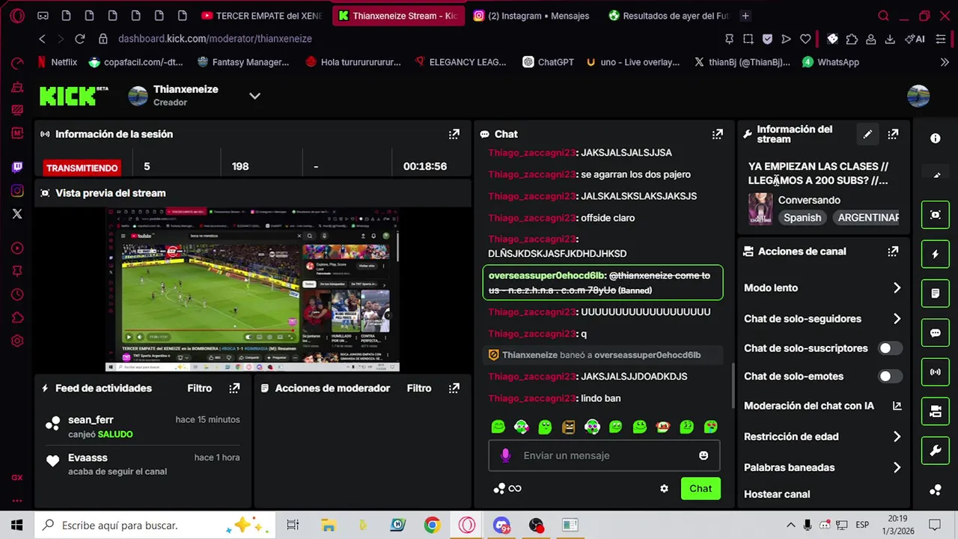Open Twitch in Opera sidebar
The width and height of the screenshot is (958, 539).
pyautogui.click(x=17, y=168)
